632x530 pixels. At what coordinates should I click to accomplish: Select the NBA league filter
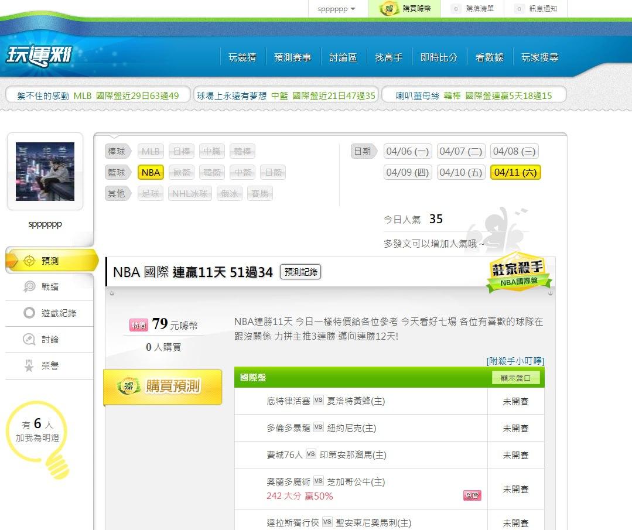pos(151,173)
